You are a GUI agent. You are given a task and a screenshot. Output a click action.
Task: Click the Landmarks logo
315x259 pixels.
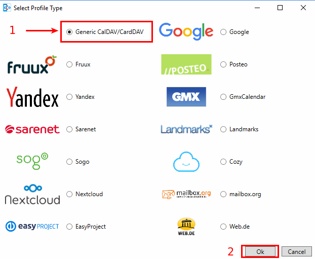click(186, 129)
